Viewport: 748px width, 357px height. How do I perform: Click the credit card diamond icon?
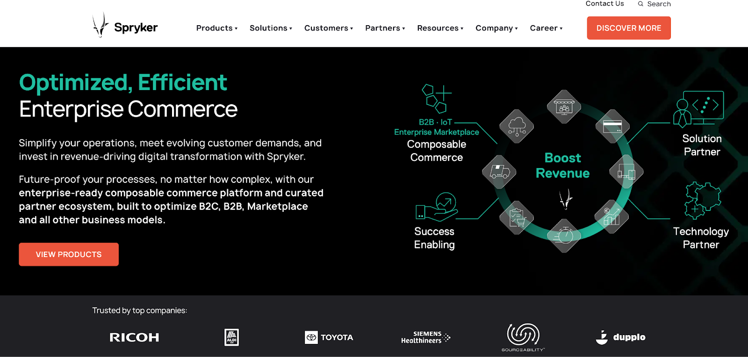coord(612,126)
